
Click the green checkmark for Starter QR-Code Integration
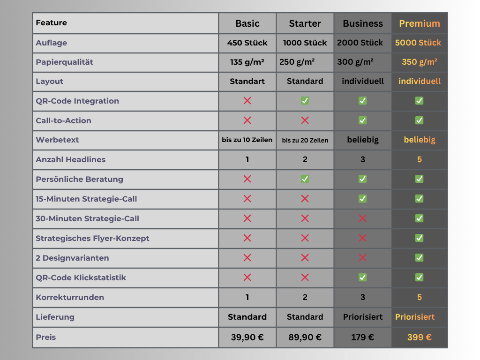(x=305, y=101)
